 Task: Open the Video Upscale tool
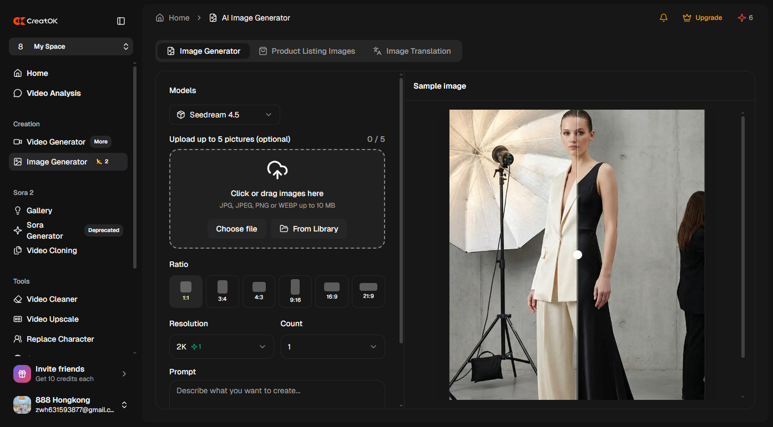pos(52,319)
